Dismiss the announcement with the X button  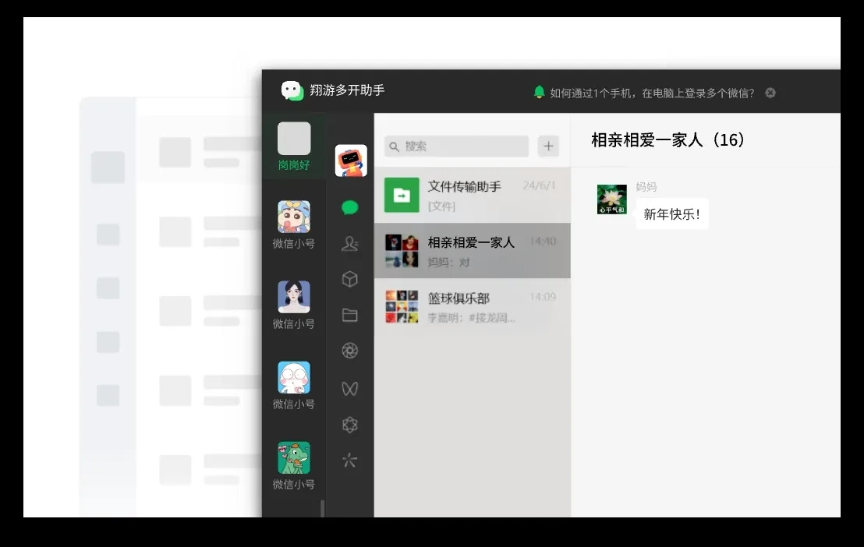tap(770, 92)
